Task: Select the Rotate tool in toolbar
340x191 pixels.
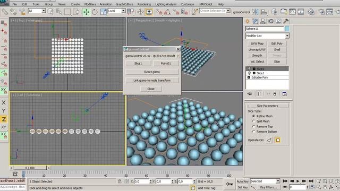Action: click(x=95, y=12)
